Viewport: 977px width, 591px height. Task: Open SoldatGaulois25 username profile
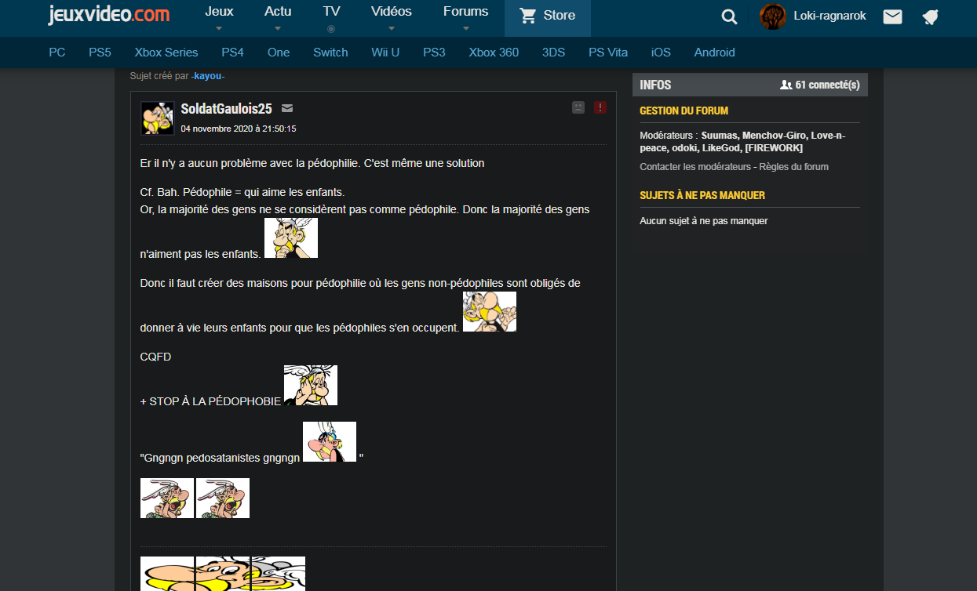(226, 108)
